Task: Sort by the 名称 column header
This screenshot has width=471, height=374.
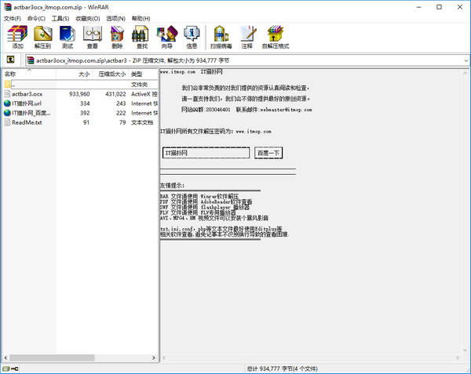Action: point(29,74)
